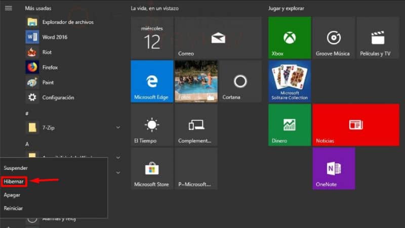Open the calendar tile showing miércoles 12

152,37
